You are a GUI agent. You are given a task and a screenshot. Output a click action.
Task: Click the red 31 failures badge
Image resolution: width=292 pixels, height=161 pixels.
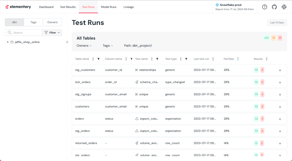point(280,38)
